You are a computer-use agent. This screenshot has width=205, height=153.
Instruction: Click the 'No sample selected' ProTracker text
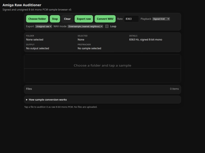(x=90, y=48)
